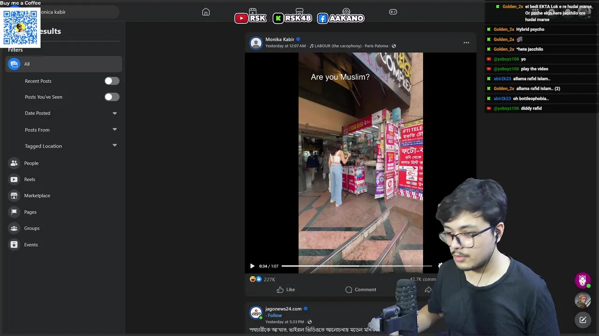
Task: Click the 42.7K comments count
Action: [x=423, y=280]
